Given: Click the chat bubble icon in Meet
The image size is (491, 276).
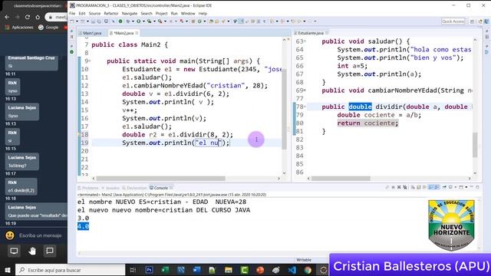Looking at the screenshot, I should coord(49,251).
